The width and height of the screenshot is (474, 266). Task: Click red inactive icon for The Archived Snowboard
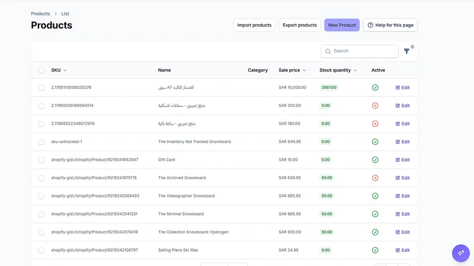pyautogui.click(x=375, y=178)
